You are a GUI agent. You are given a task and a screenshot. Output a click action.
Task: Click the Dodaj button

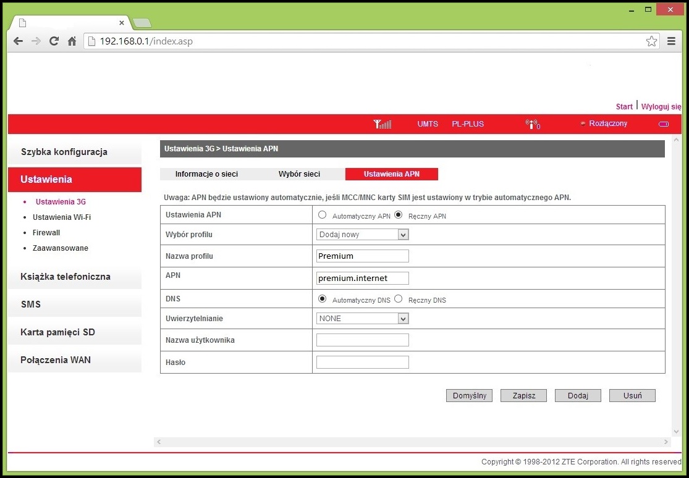click(578, 395)
